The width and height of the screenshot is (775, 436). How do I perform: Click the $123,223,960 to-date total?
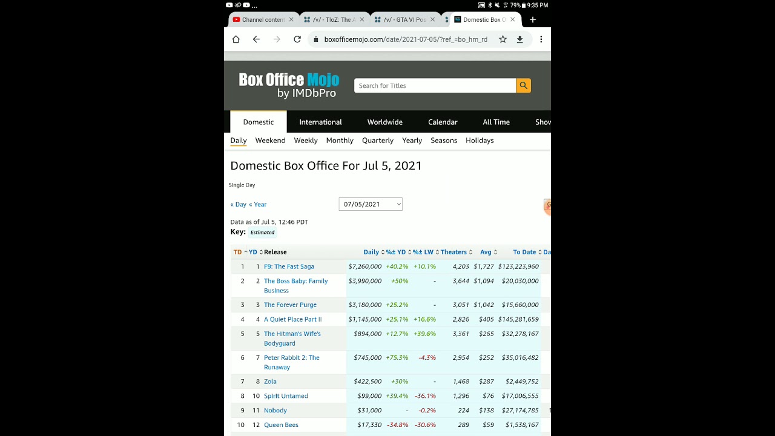pos(518,266)
